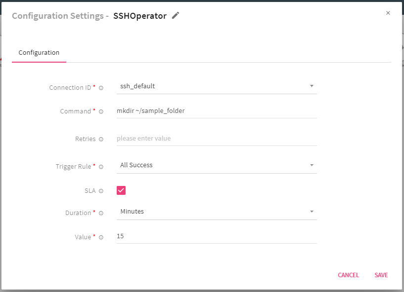Open the Duration dropdown showing Minutes

312,211
